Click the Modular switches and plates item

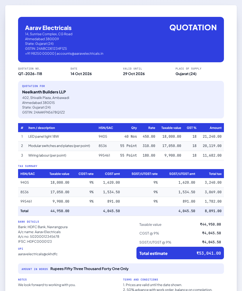pos(59,146)
